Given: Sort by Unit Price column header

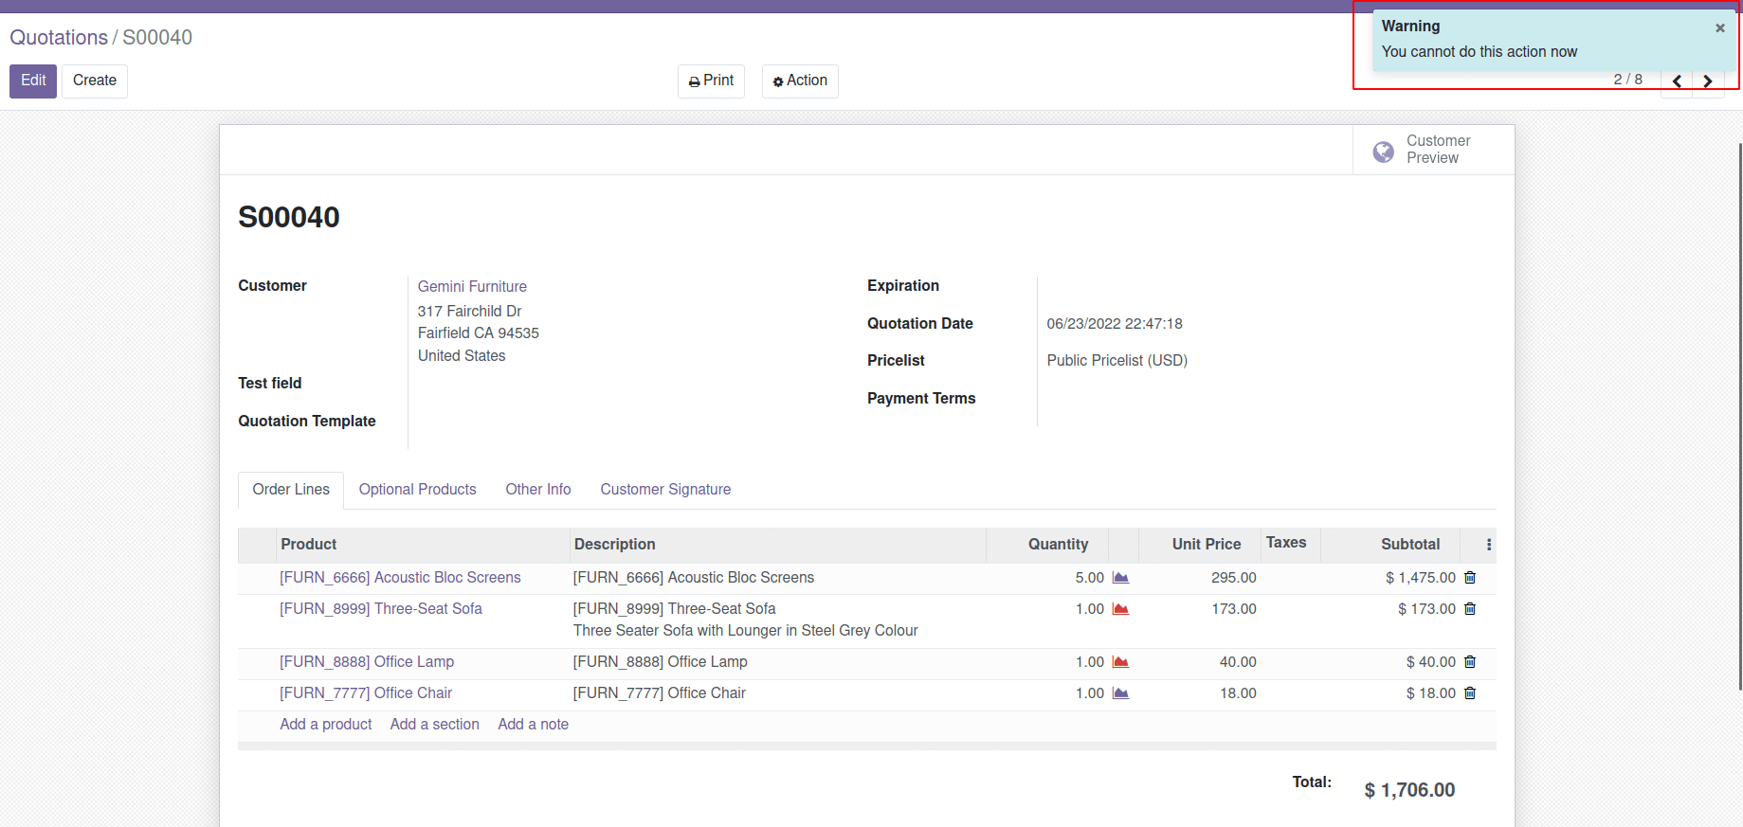Looking at the screenshot, I should (1200, 545).
